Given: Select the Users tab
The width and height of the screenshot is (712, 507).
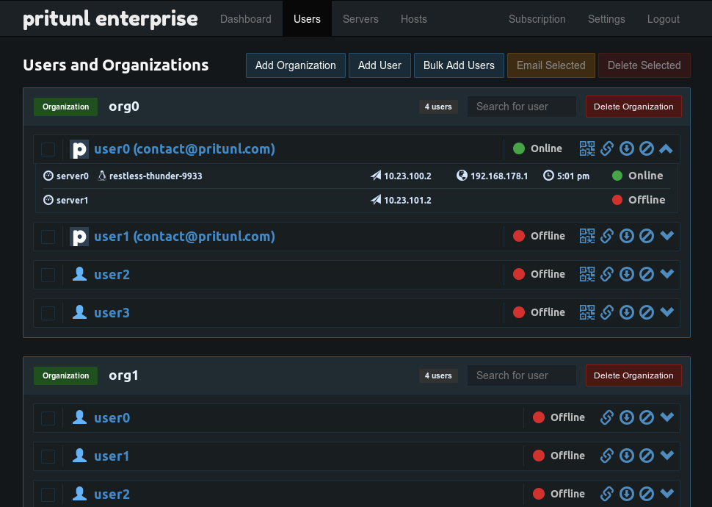Looking at the screenshot, I should (307, 18).
